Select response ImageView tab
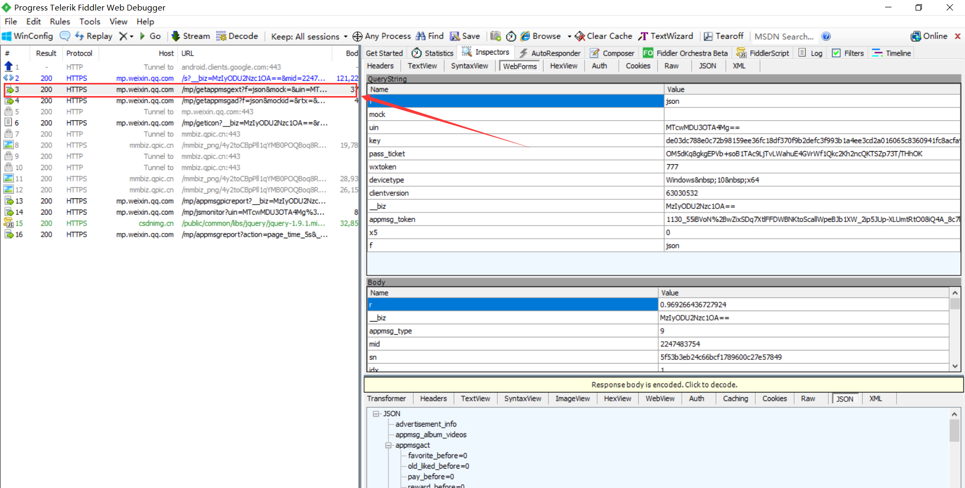The image size is (965, 488). [x=573, y=399]
